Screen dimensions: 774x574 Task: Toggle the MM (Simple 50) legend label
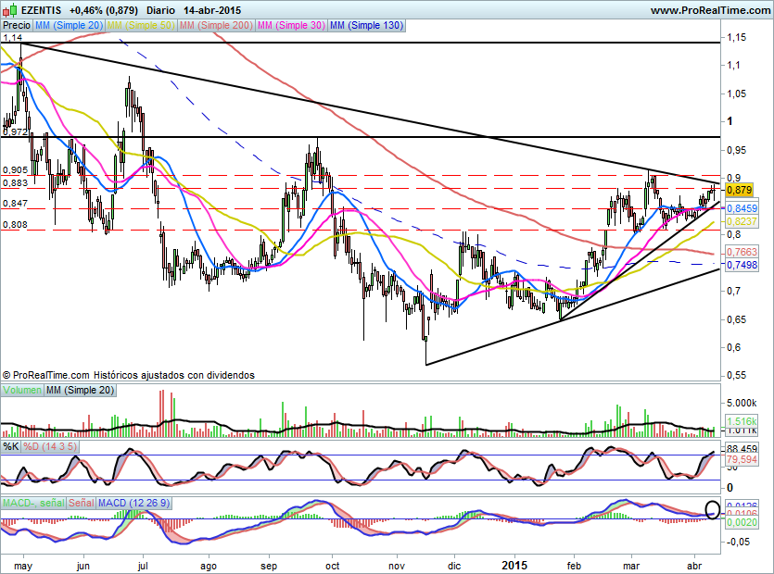(140, 26)
